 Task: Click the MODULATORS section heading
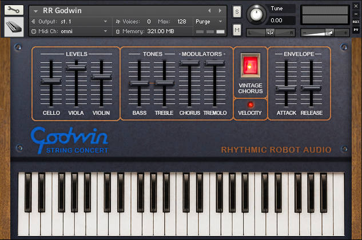202,54
